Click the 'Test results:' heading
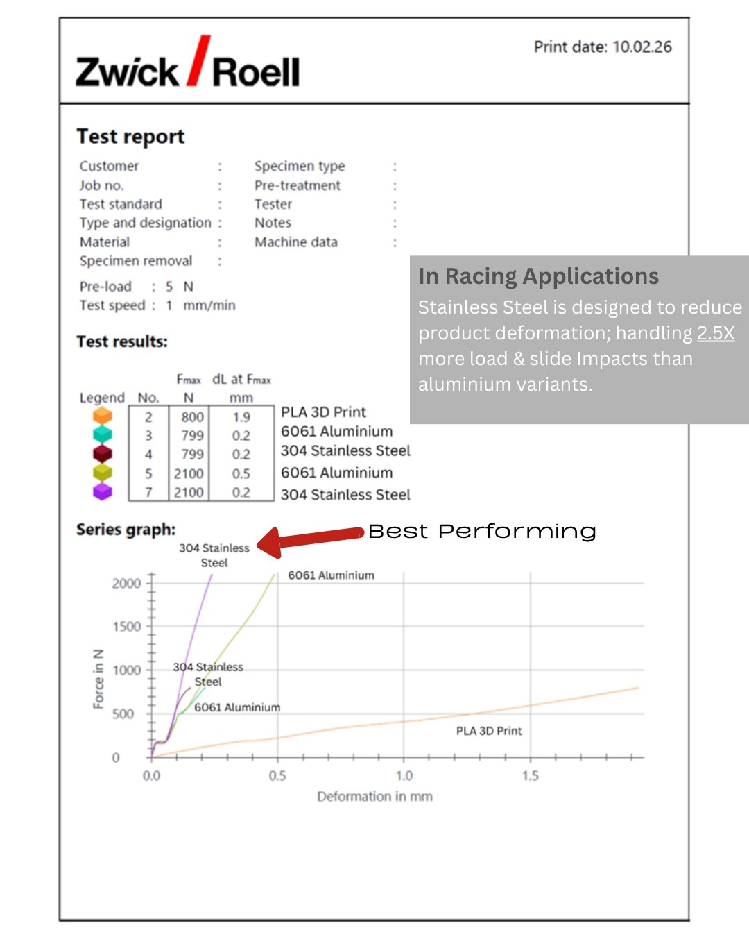The height and width of the screenshot is (937, 749). click(122, 341)
